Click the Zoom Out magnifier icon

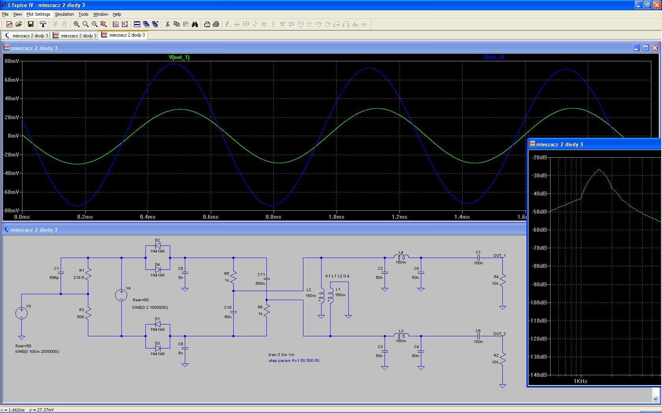pyautogui.click(x=95, y=24)
